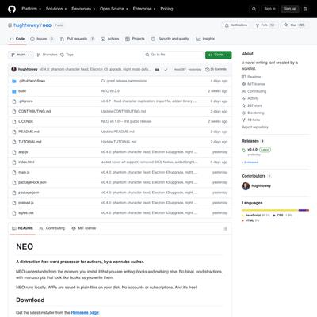Open the styles.css file
The height and width of the screenshot is (317, 317).
(26, 213)
